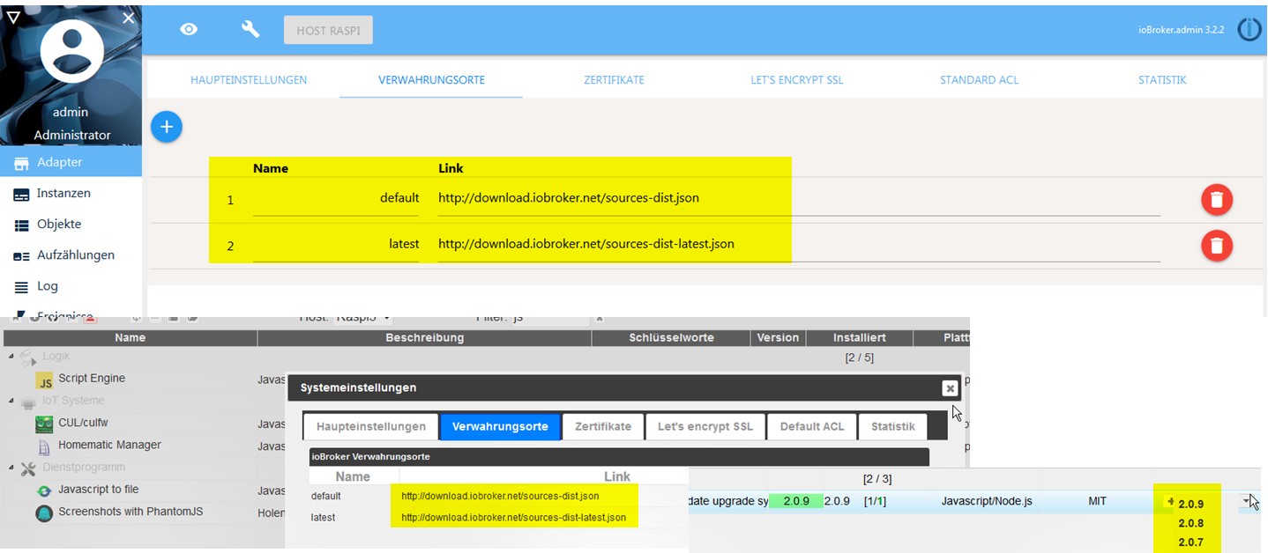The height and width of the screenshot is (553, 1268).
Task: Go to Instanzen in the sidebar
Action: [x=71, y=193]
